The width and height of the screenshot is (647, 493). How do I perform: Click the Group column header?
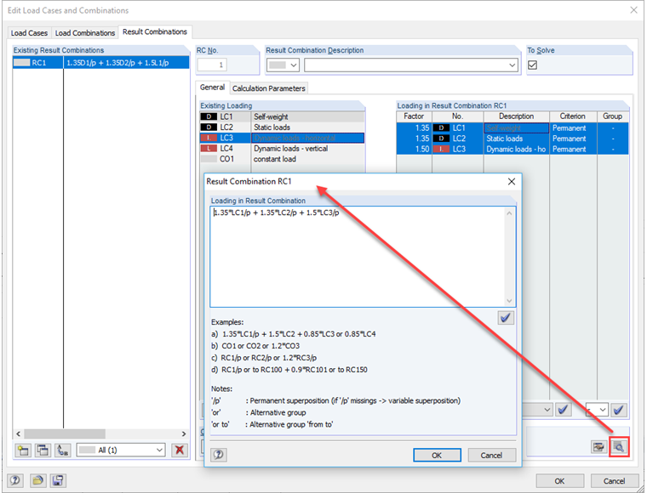pos(613,116)
